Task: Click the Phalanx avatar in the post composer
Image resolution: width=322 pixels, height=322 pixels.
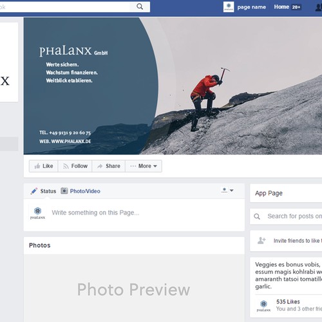Action: click(x=38, y=213)
